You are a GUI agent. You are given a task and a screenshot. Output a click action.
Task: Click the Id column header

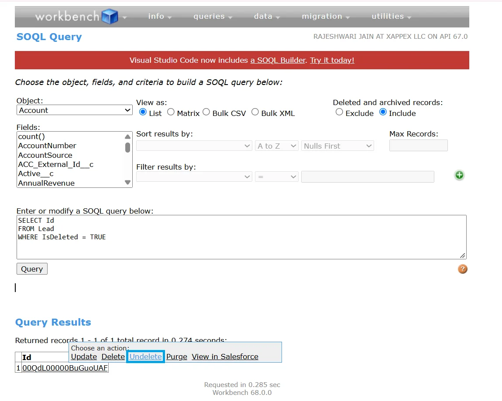click(27, 357)
